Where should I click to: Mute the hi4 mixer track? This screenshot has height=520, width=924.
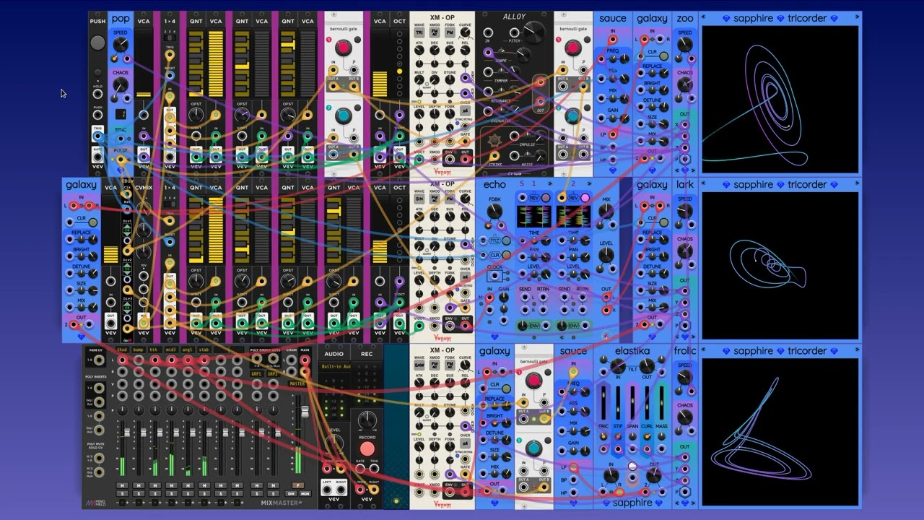[x=155, y=485]
